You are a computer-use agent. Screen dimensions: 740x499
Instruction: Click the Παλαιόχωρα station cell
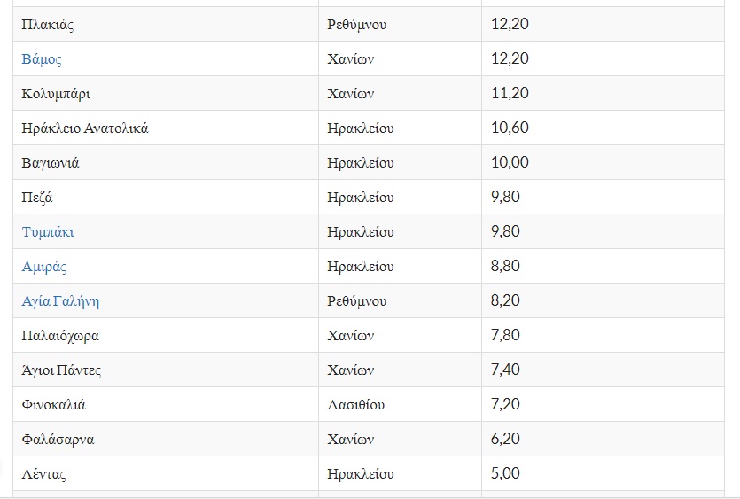point(60,336)
